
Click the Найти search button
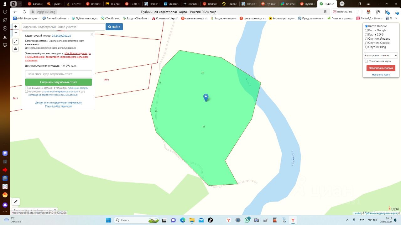coord(114,27)
